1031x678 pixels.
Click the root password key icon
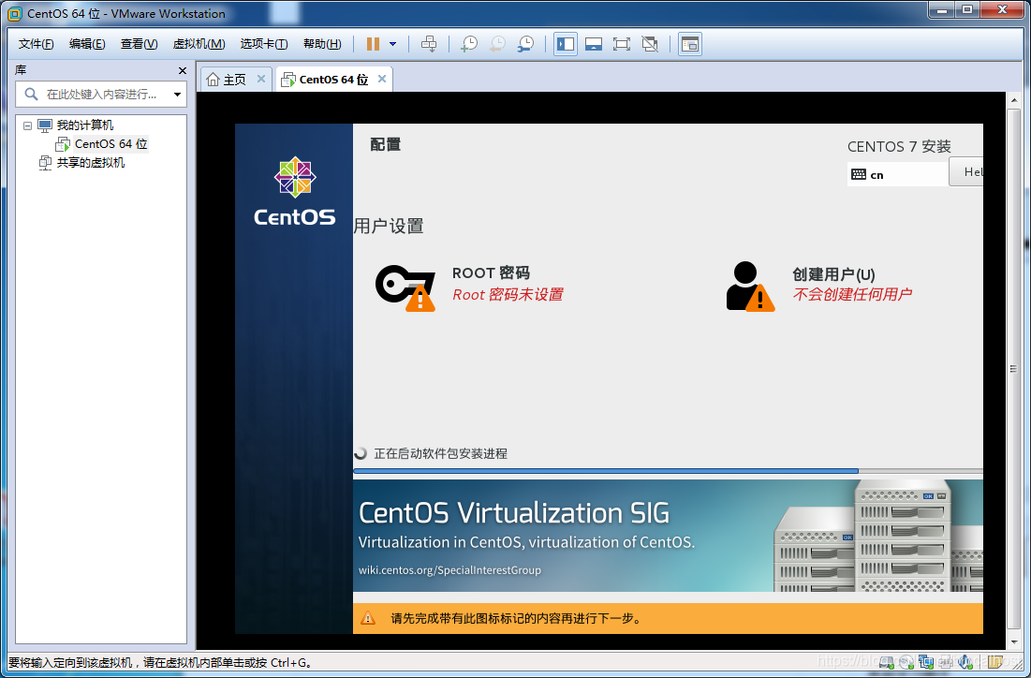(405, 287)
